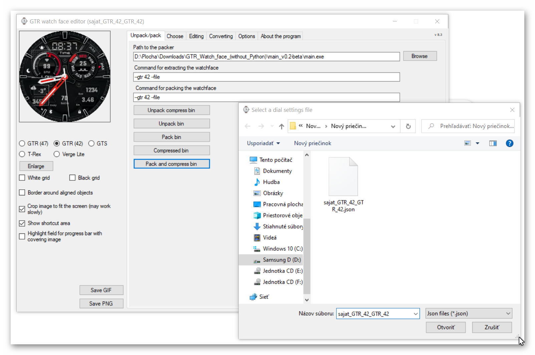Expand the address bar path dropdown arrow
The height and width of the screenshot is (355, 535).
(393, 126)
